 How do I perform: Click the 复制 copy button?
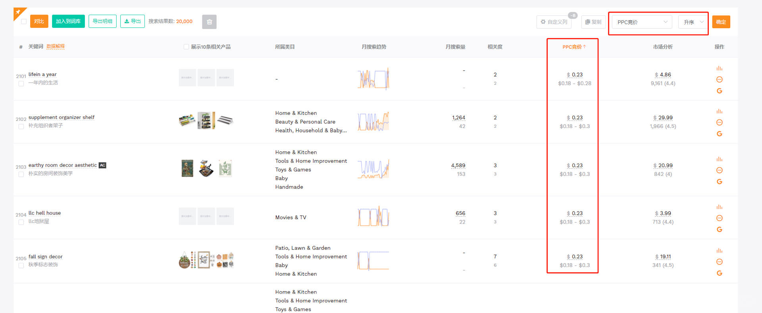pyautogui.click(x=593, y=22)
